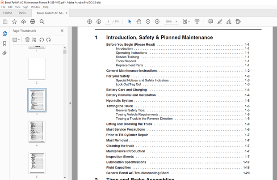The image size is (277, 180).
Task: Select page 5 thumbnail
Action: pos(37,163)
